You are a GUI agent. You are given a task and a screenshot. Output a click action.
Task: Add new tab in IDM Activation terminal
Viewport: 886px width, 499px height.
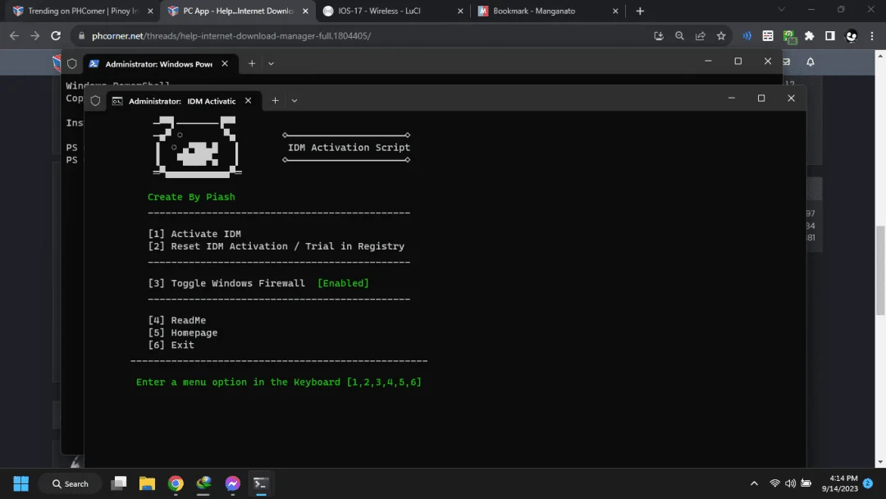(275, 101)
